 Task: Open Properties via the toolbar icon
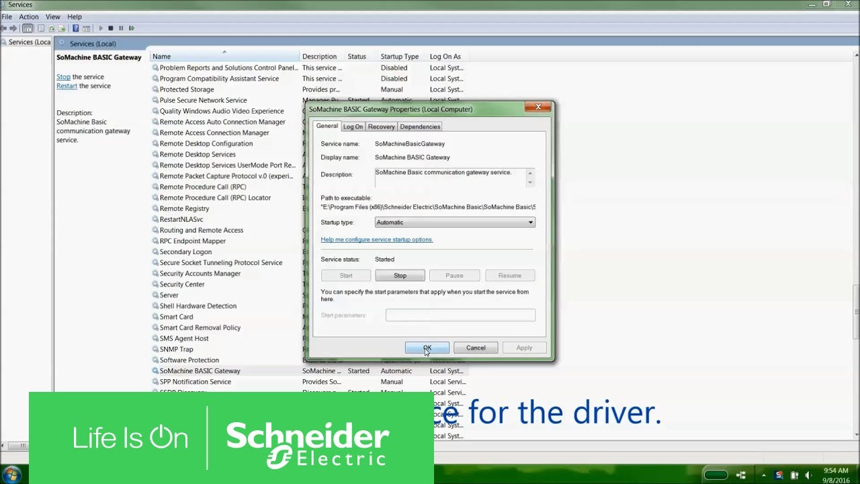[x=41, y=28]
